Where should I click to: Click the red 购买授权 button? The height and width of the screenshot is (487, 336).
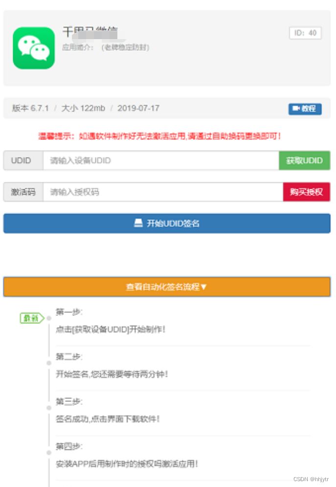click(x=307, y=192)
